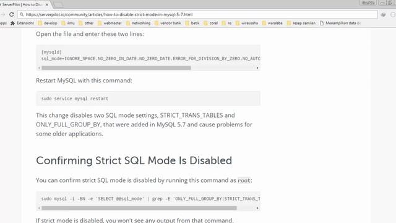Viewport: 396px width, 223px height.
Task: Click the inline root code word
Action: point(244,180)
